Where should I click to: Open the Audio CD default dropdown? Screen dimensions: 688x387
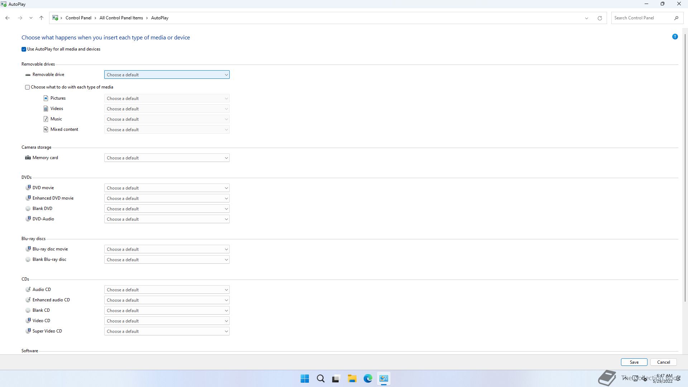pos(167,290)
